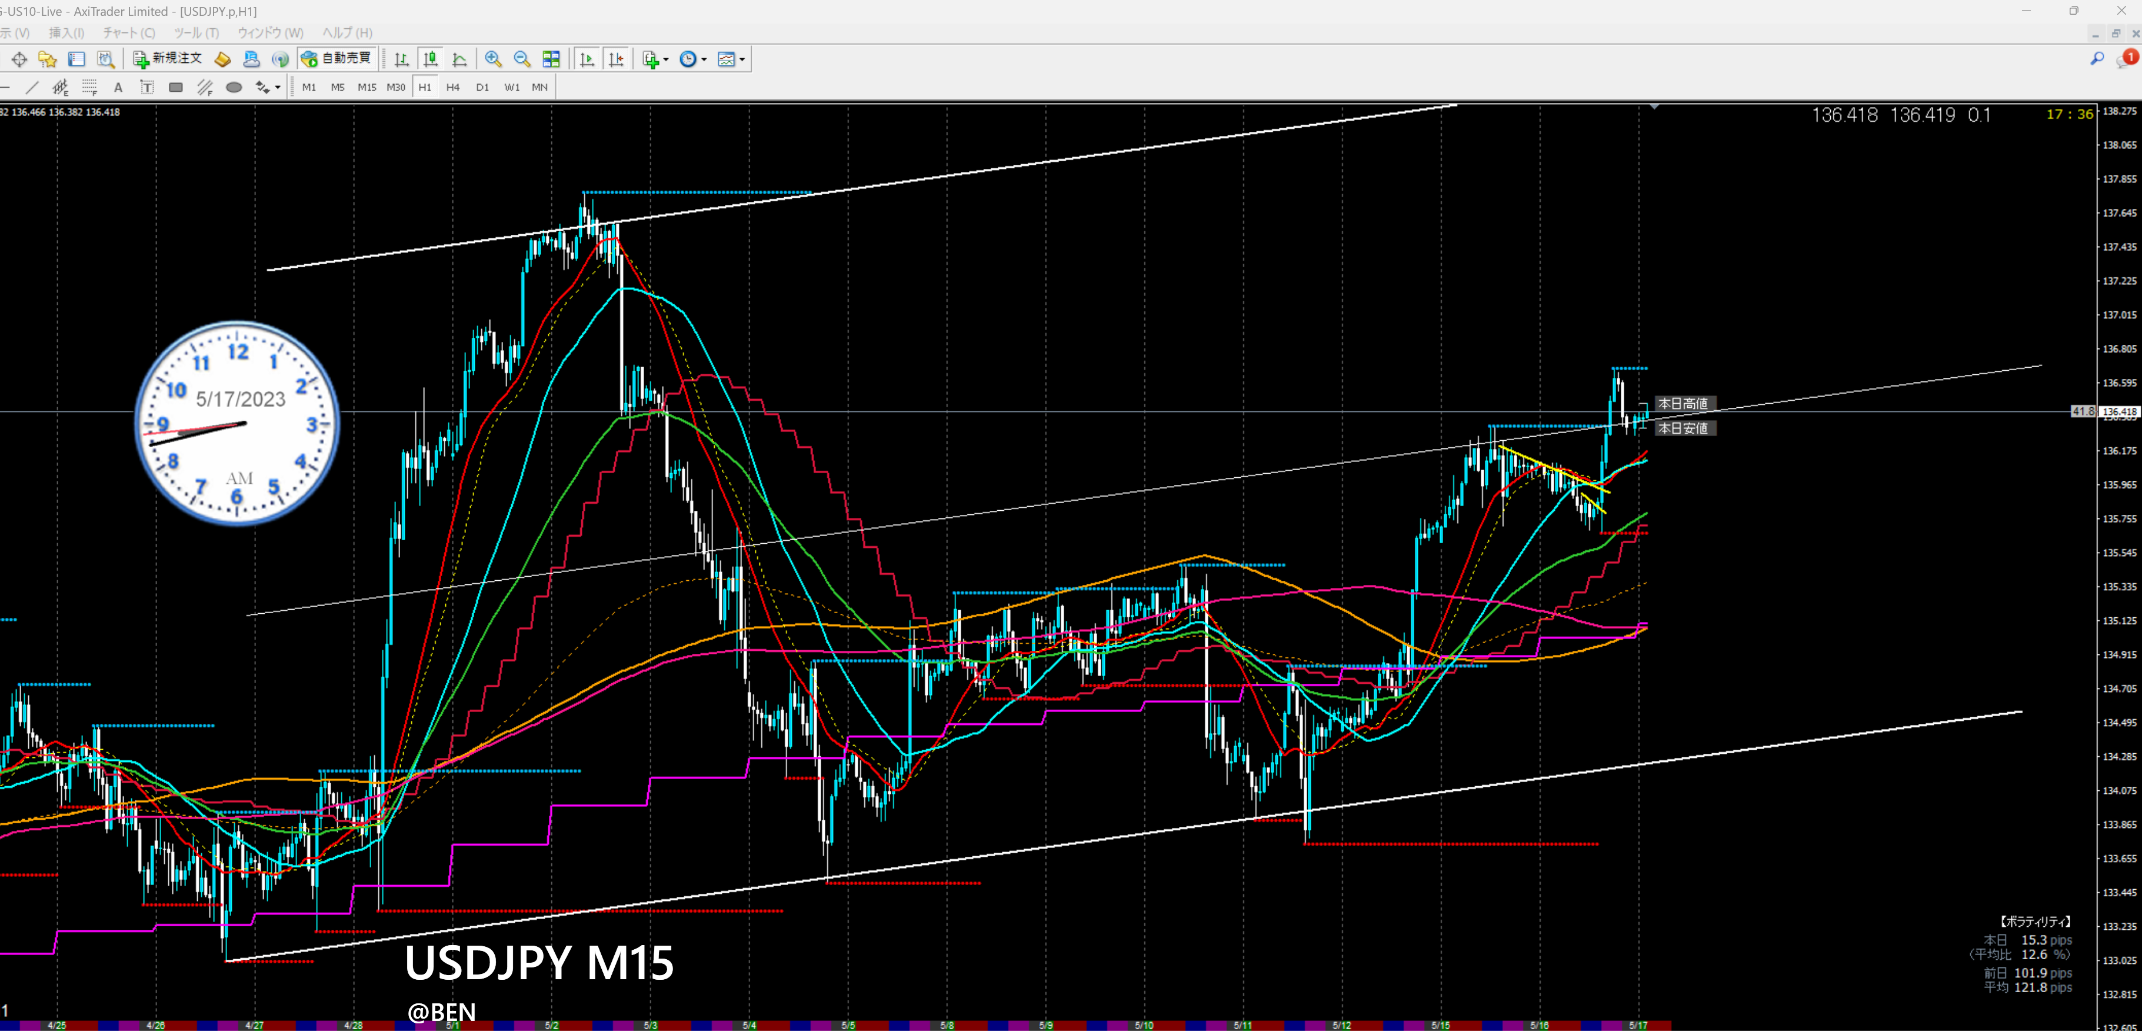Click the zoom out magnifier icon
This screenshot has width=2142, height=1031.
coord(522,59)
